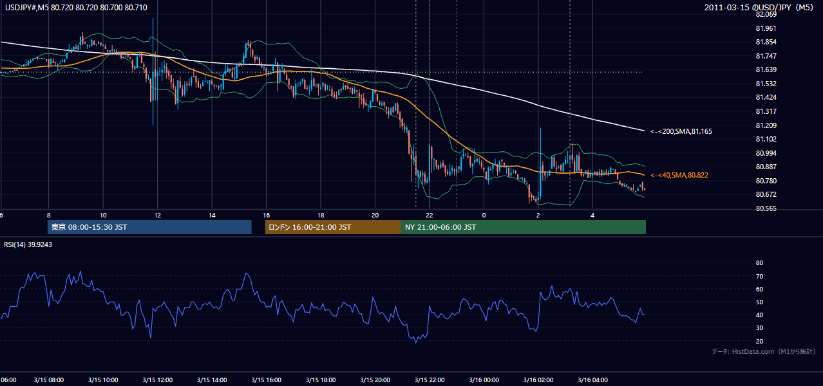Select the 200 SMA 81.165 label
The image size is (823, 386).
(681, 131)
